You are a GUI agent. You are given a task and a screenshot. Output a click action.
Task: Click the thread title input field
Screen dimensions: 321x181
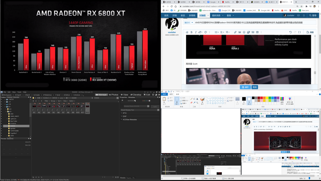tap(255, 23)
